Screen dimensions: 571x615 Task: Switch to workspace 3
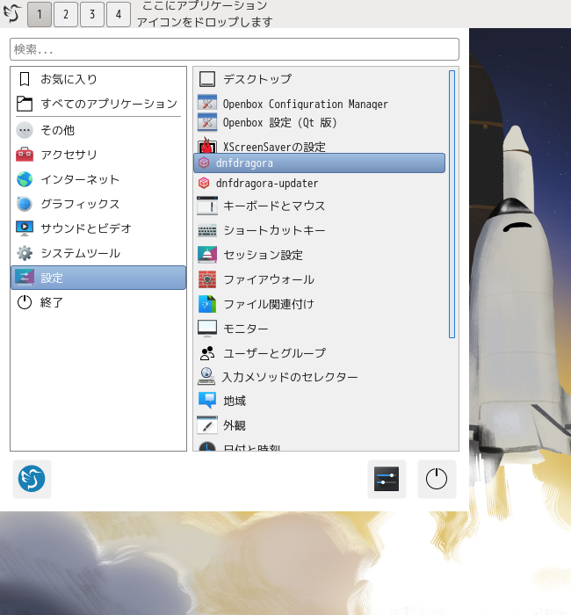tap(92, 15)
